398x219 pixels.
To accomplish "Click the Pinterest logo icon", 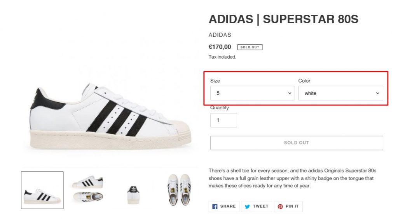I will pyautogui.click(x=280, y=207).
